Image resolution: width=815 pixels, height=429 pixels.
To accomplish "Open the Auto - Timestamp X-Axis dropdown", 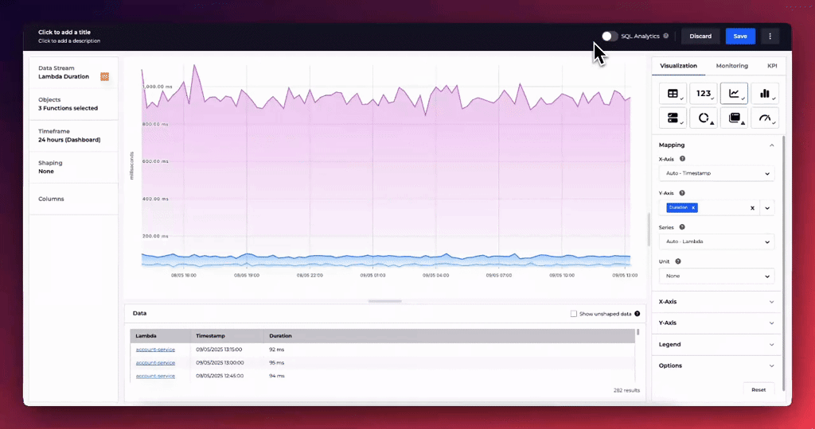I will [x=716, y=173].
